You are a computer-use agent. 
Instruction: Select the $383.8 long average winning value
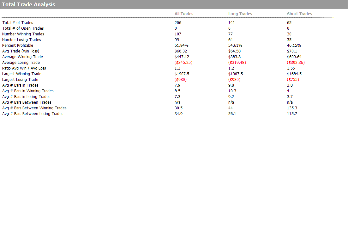point(234,57)
